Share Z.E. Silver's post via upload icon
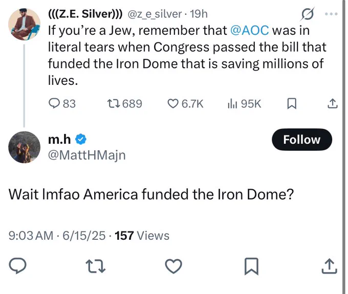Viewport: 348px width, 294px height. pyautogui.click(x=333, y=104)
